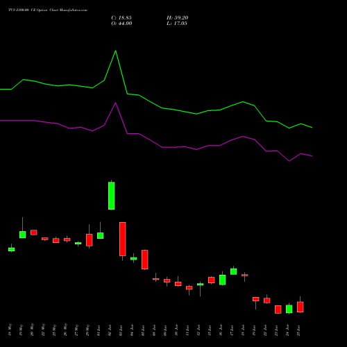Click the green candle for 16 Jun
The image size is (347, 347).
click(223, 280)
